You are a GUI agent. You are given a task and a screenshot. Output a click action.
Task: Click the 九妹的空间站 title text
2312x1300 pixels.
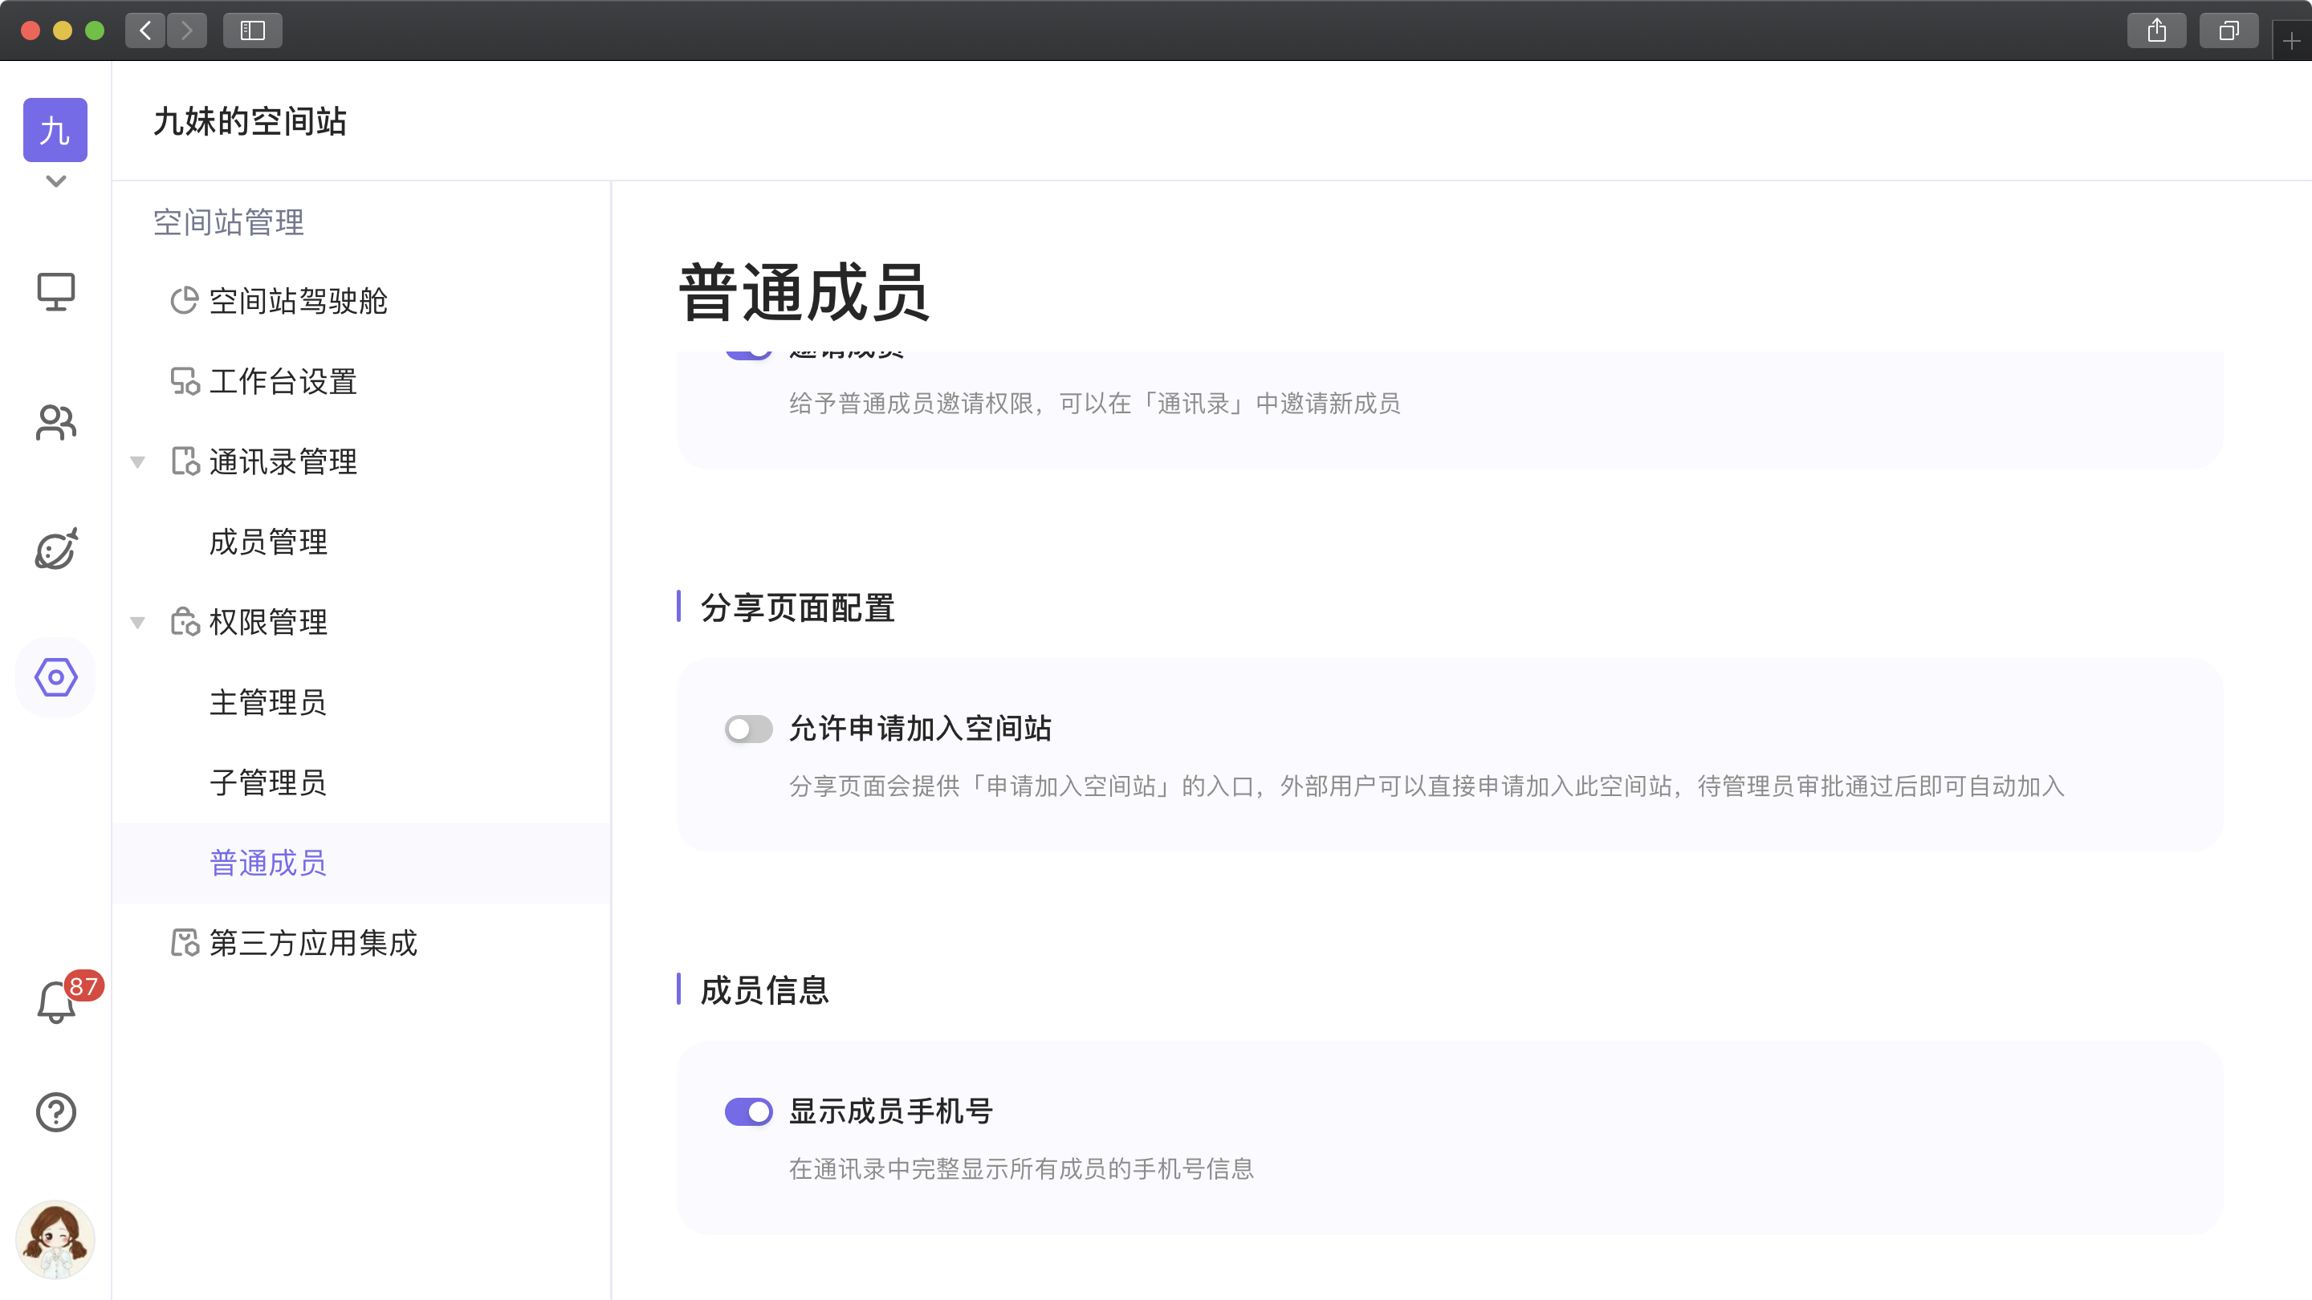coord(250,121)
